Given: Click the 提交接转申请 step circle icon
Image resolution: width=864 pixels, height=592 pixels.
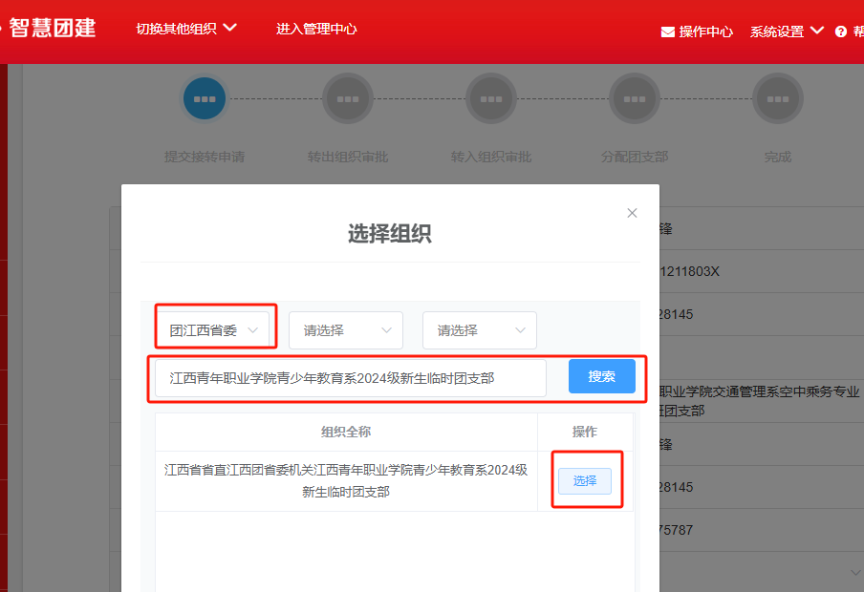Looking at the screenshot, I should 205,98.
